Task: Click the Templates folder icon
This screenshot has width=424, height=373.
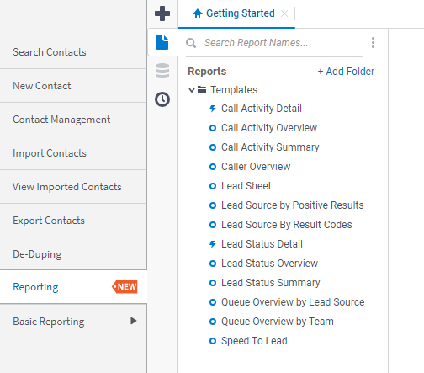Action: coord(202,90)
